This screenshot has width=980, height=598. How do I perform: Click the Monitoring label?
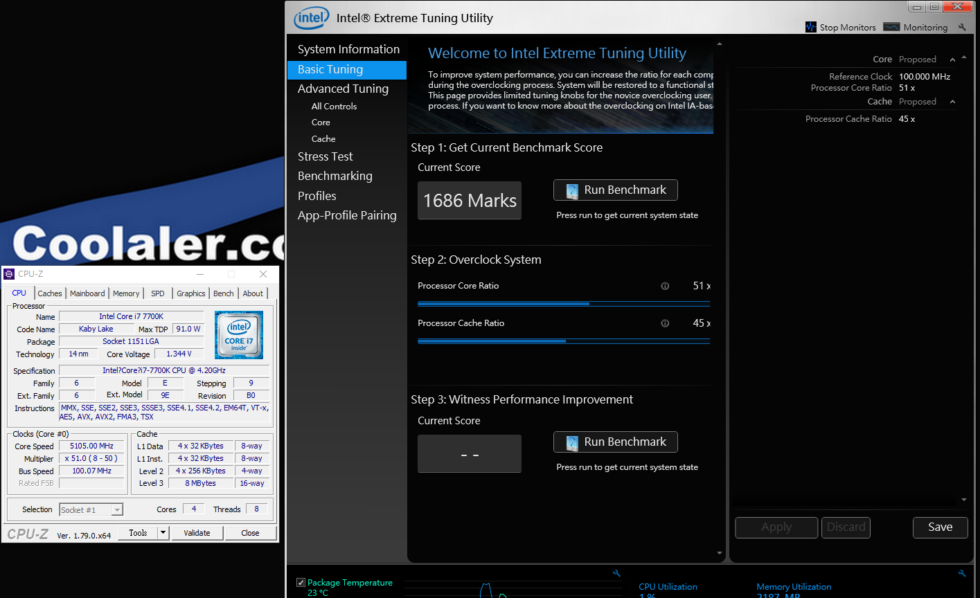pos(925,28)
